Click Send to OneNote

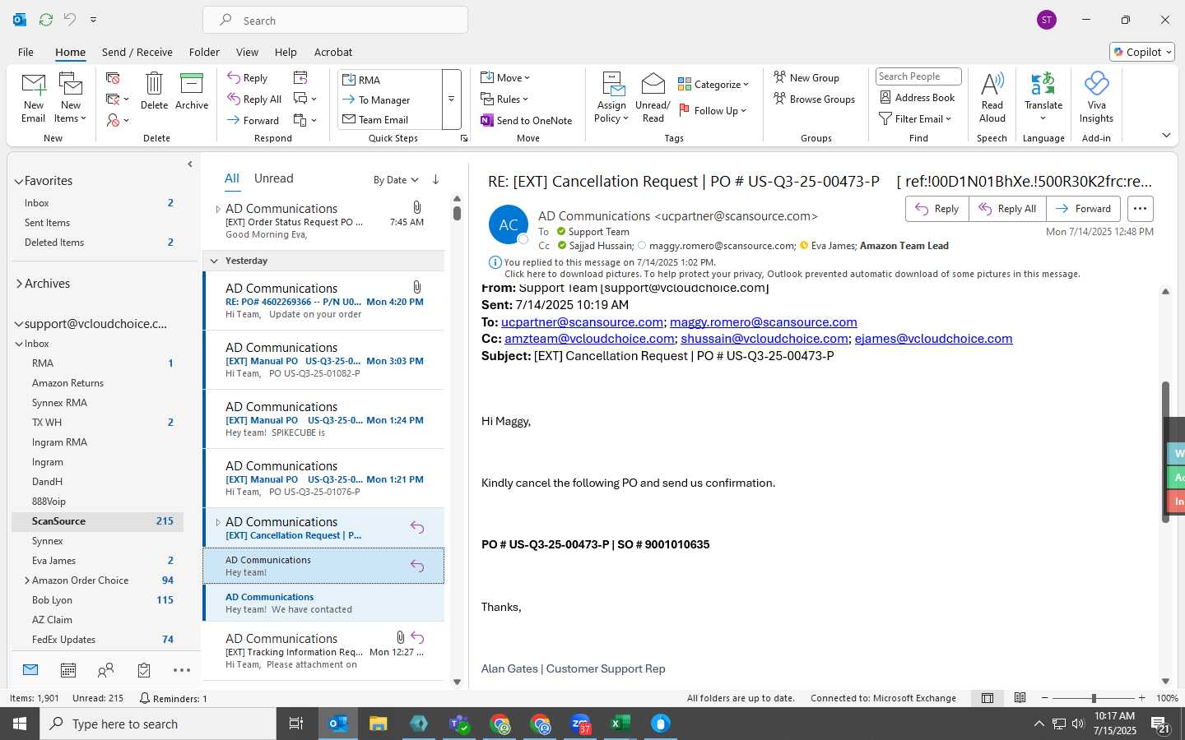[x=526, y=120]
